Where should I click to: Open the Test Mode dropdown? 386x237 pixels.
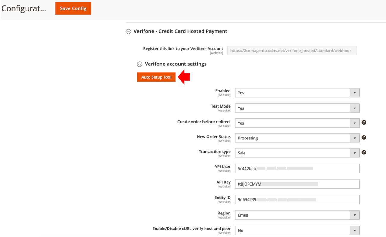tap(297, 108)
